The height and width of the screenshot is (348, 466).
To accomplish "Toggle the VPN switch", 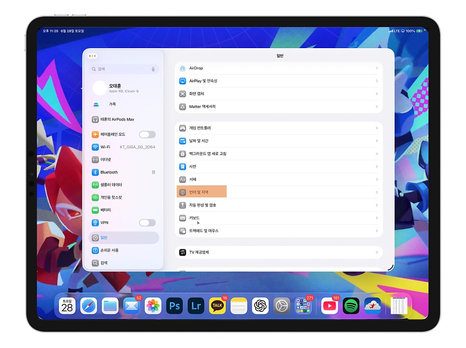I will tap(148, 223).
